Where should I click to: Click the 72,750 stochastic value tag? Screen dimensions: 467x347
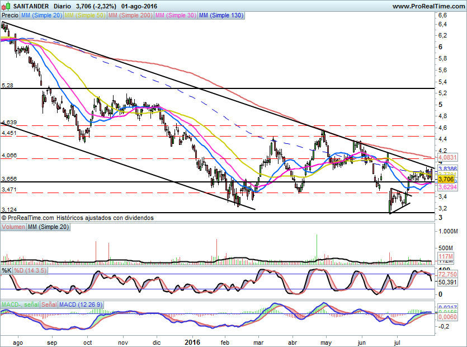coord(447,274)
